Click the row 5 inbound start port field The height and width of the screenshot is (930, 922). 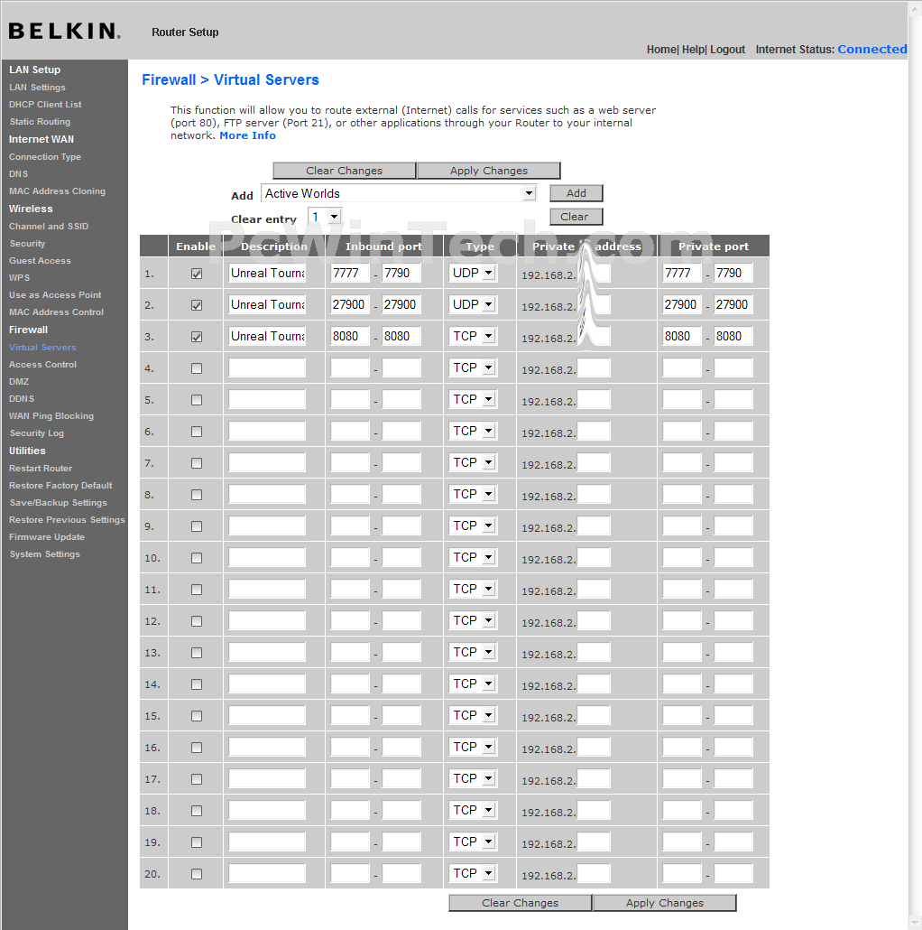[350, 399]
